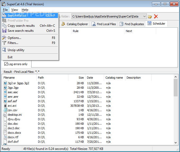180x152 pixels.
Task: Click the results scrollbar down arrow
Action: coord(175,142)
